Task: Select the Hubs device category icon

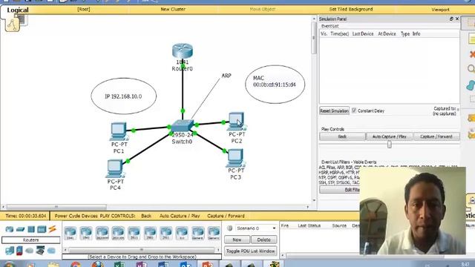Action: tap(31, 229)
